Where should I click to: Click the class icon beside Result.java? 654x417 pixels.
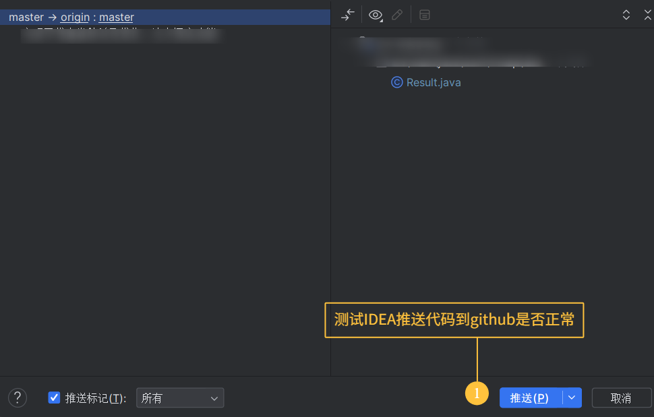pyautogui.click(x=396, y=82)
